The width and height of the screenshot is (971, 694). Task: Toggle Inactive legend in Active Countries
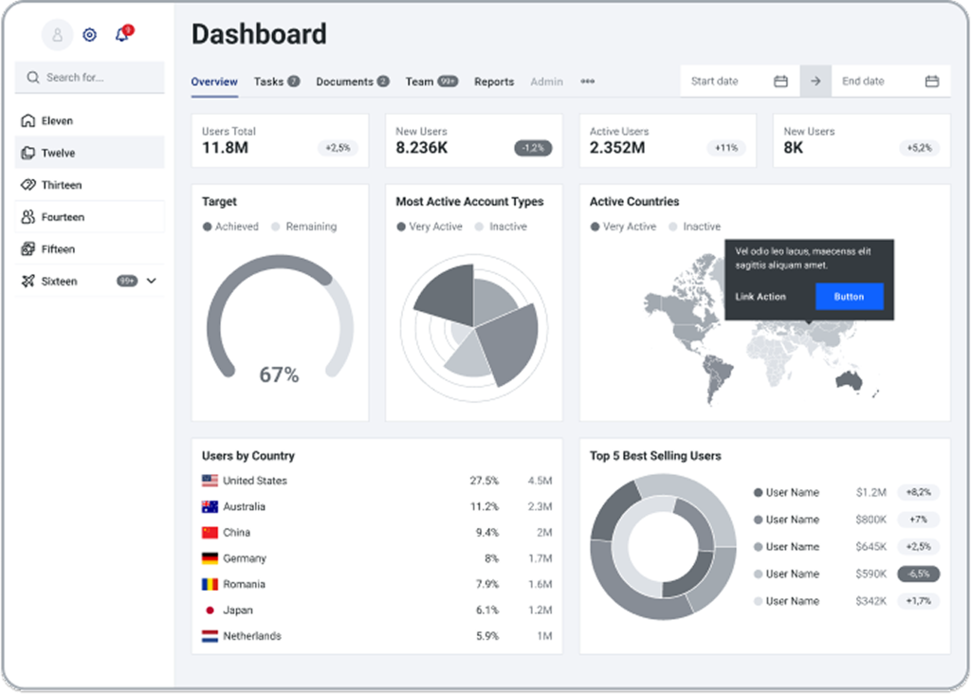(694, 227)
